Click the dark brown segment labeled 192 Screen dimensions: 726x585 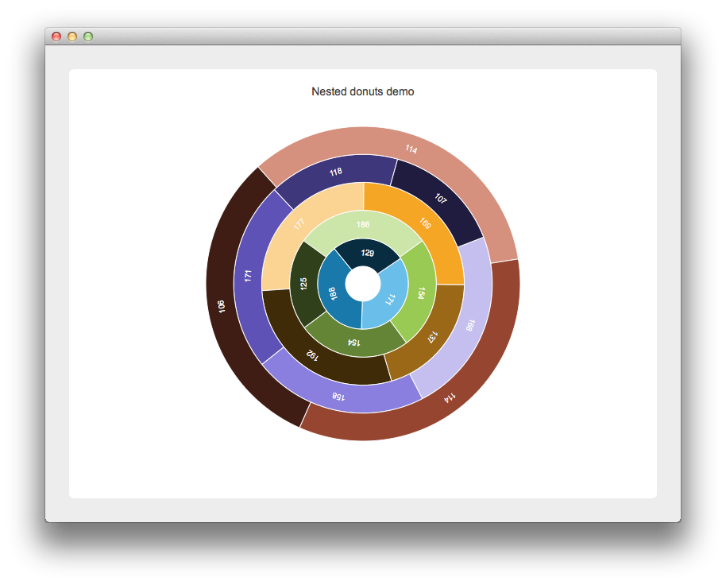pos(314,354)
